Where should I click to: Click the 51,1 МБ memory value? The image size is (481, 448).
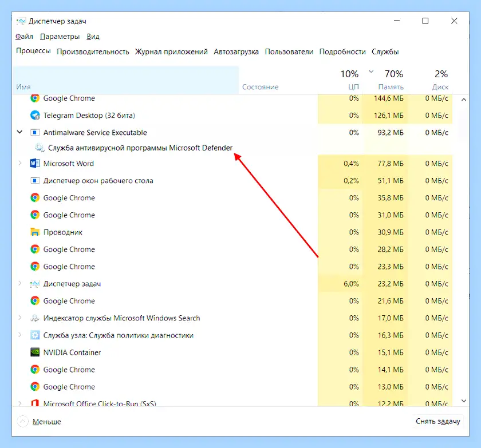coord(390,180)
